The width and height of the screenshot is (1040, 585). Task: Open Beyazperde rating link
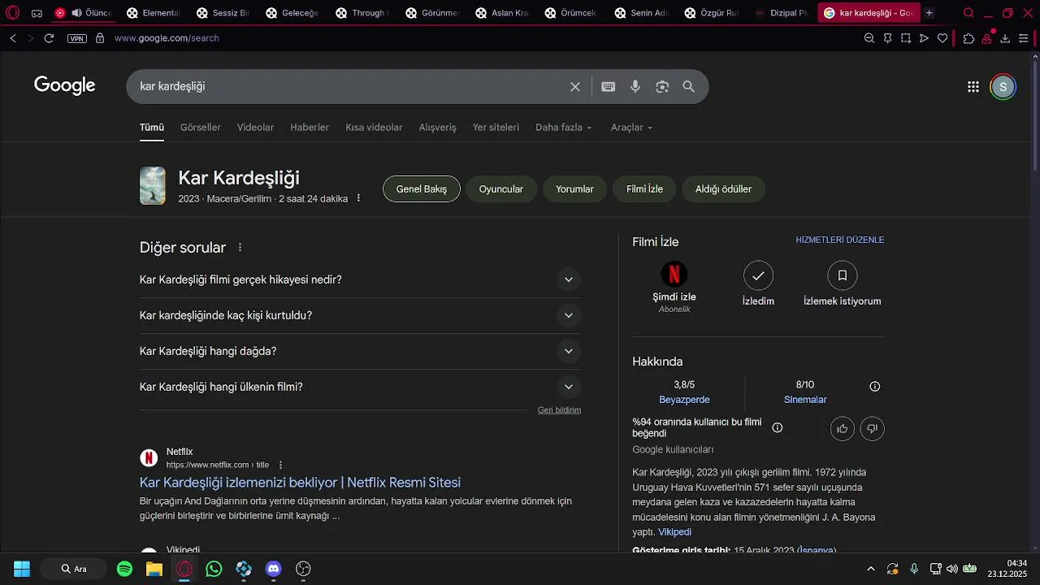[684, 400]
